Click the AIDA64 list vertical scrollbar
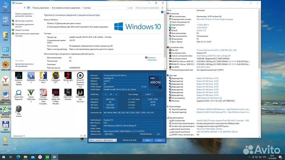 (259, 40)
